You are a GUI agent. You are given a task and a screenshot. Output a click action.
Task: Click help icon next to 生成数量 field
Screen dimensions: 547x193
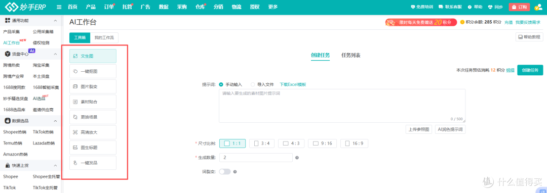[x=297, y=158]
